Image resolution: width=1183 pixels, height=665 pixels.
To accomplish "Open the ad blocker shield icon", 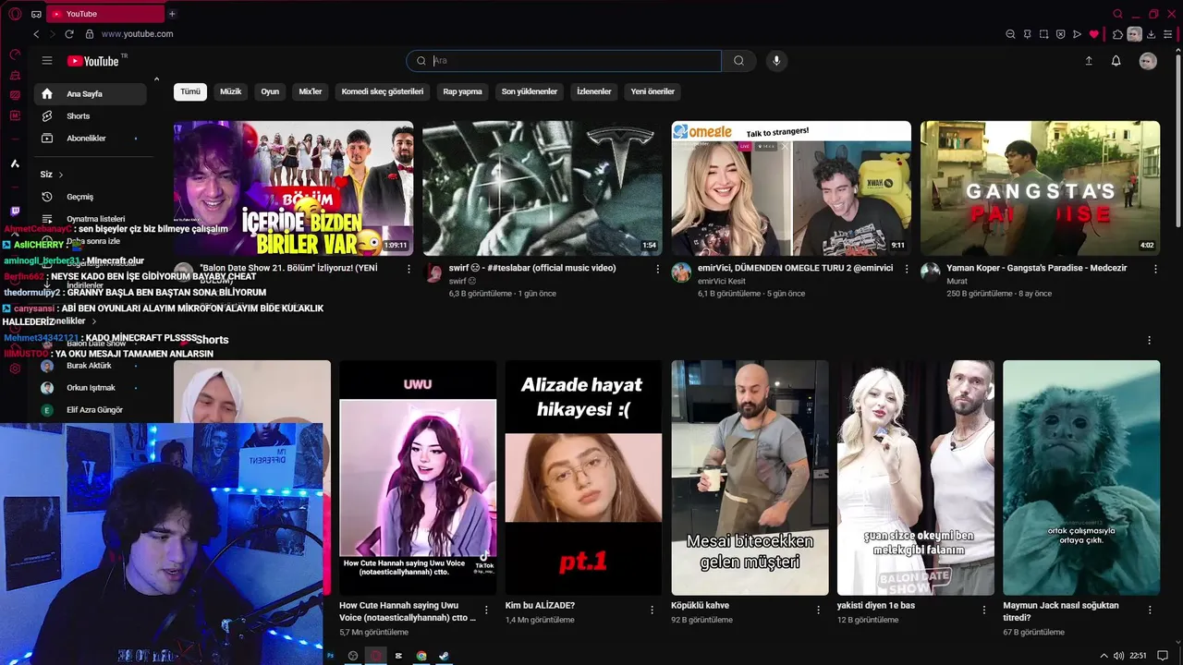I will 1060,34.
